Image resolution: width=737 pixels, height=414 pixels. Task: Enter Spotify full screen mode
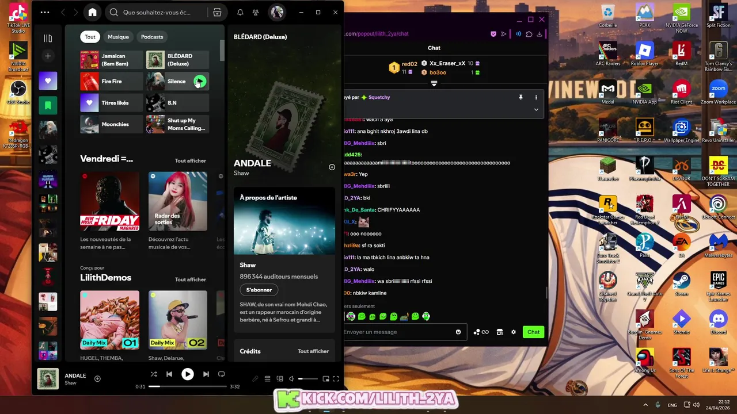tap(336, 378)
